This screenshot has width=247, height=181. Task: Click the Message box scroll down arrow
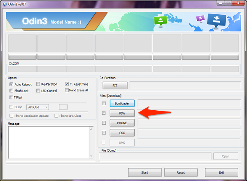[91, 156]
